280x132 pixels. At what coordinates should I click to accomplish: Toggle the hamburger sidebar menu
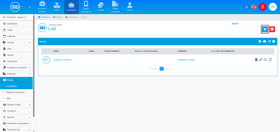coord(30,7)
